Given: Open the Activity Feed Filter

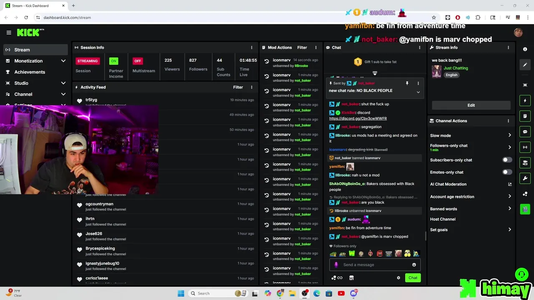Looking at the screenshot, I should pyautogui.click(x=238, y=87).
